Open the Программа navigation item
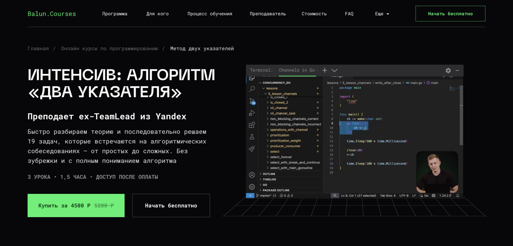This screenshot has height=246, width=513. (115, 14)
